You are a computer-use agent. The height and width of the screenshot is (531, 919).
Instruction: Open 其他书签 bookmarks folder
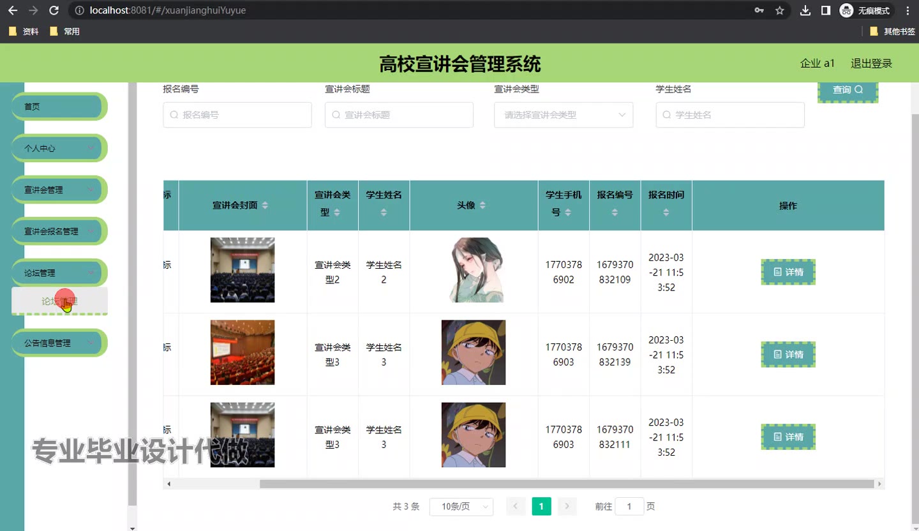point(892,31)
